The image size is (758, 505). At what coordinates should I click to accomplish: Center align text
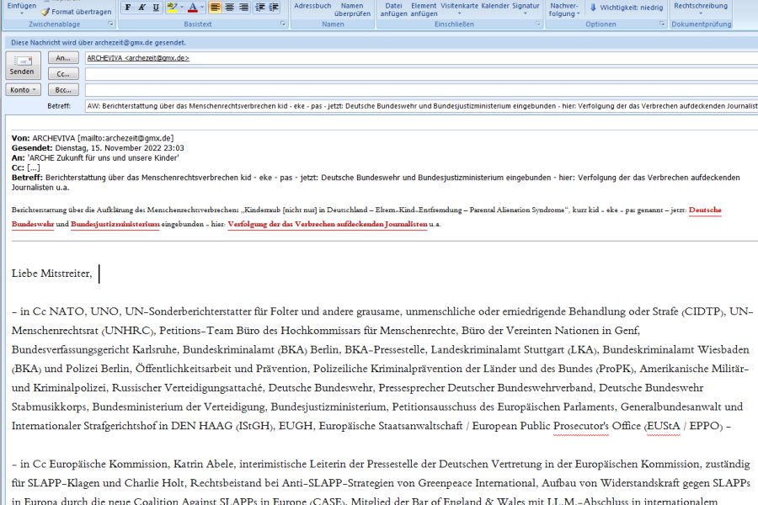click(x=230, y=8)
